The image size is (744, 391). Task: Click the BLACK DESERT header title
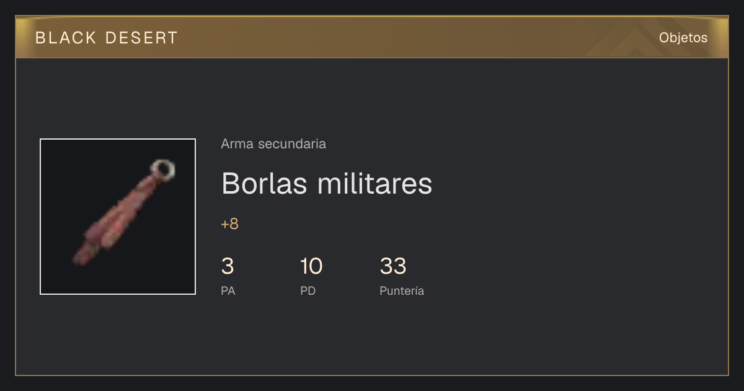107,38
